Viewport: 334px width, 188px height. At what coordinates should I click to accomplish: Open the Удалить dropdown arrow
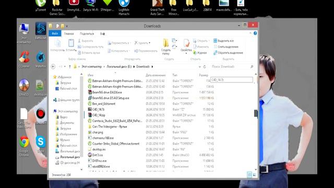pos(150,43)
